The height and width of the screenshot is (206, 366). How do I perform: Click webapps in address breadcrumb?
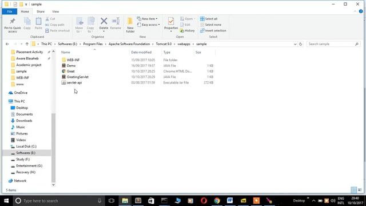(x=184, y=44)
